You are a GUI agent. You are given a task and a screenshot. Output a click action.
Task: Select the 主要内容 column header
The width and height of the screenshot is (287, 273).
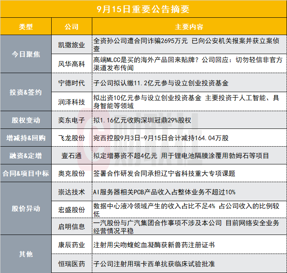189,27
